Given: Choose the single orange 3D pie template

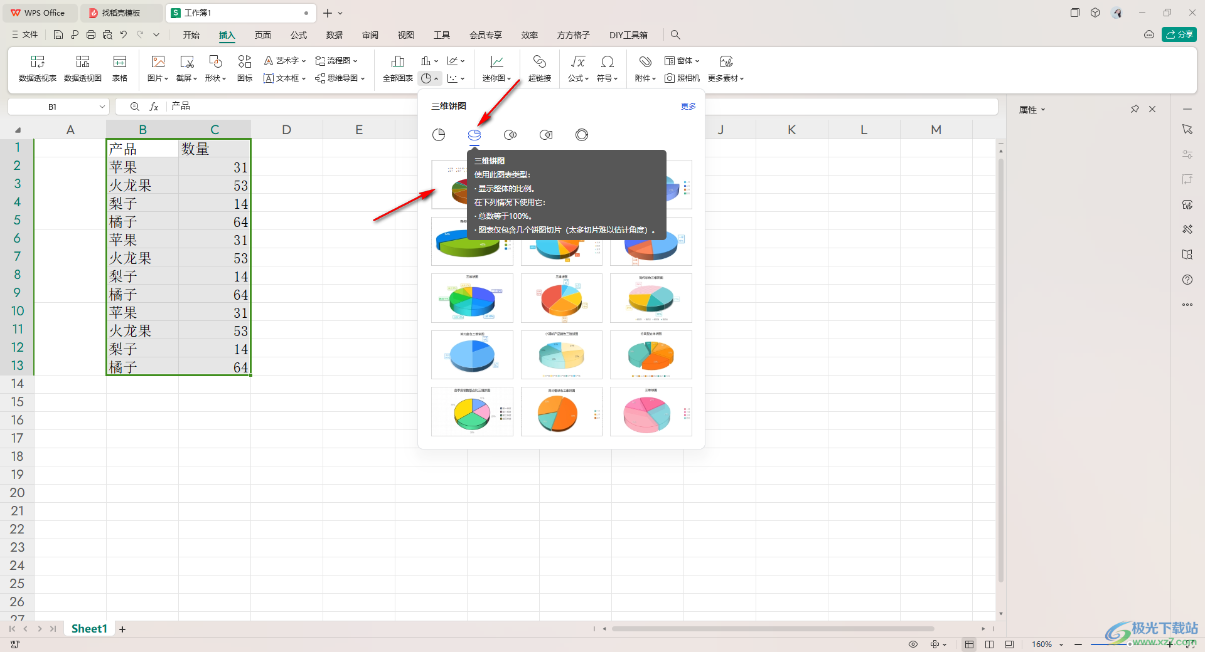Looking at the screenshot, I should click(562, 411).
